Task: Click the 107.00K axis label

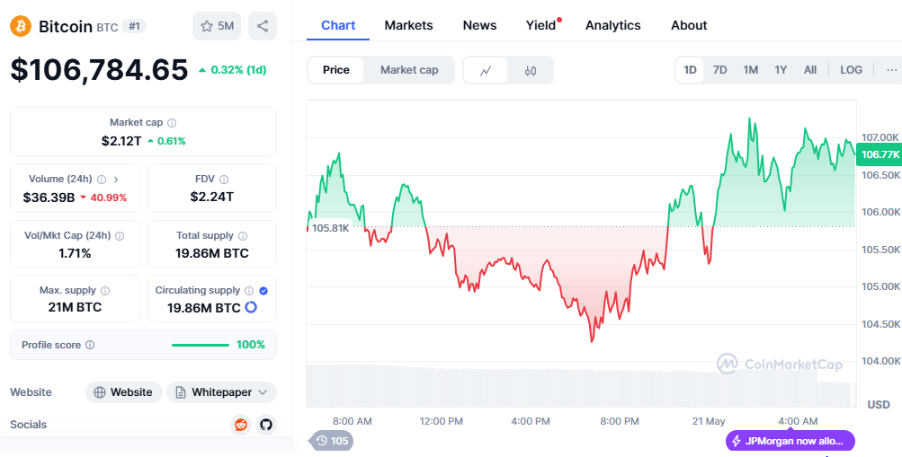Action: coord(880,137)
